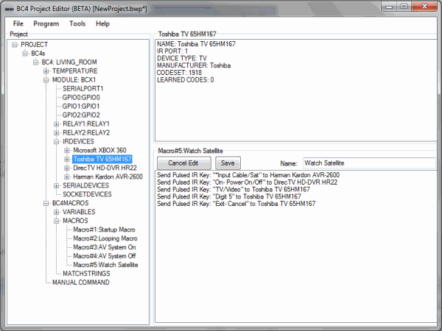Viewport: 442px width, 331px height.
Task: Collapse the IRDEVICES node
Action: pyautogui.click(x=57, y=141)
